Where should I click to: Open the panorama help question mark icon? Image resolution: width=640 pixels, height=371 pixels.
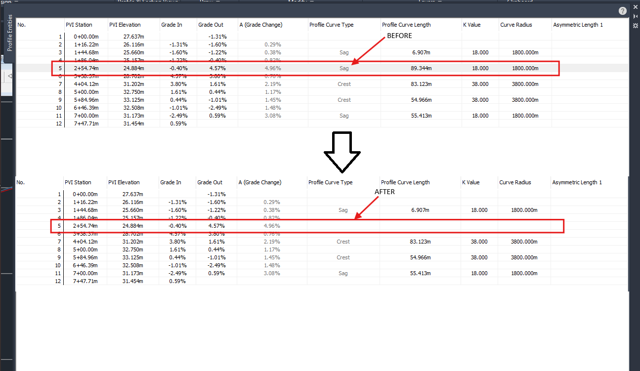[x=622, y=10]
